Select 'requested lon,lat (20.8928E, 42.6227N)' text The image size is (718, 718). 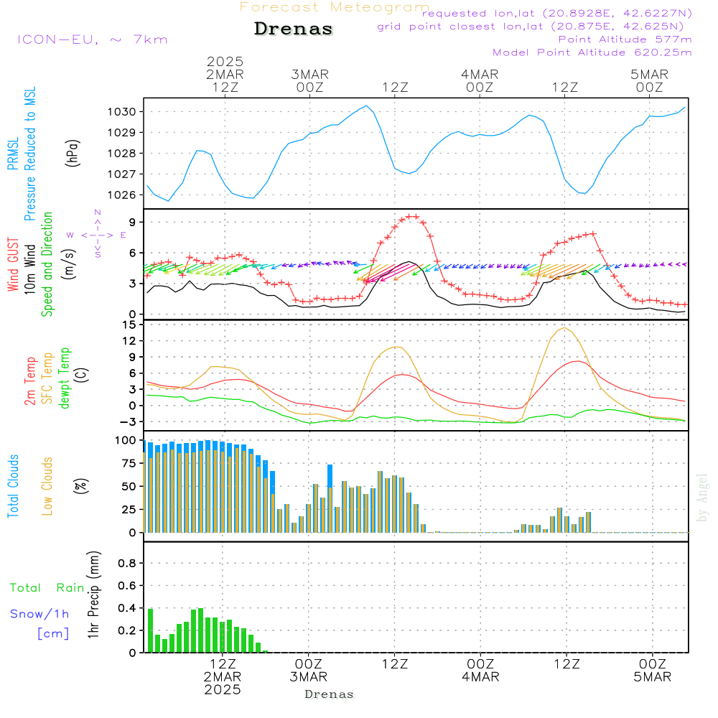557,13
